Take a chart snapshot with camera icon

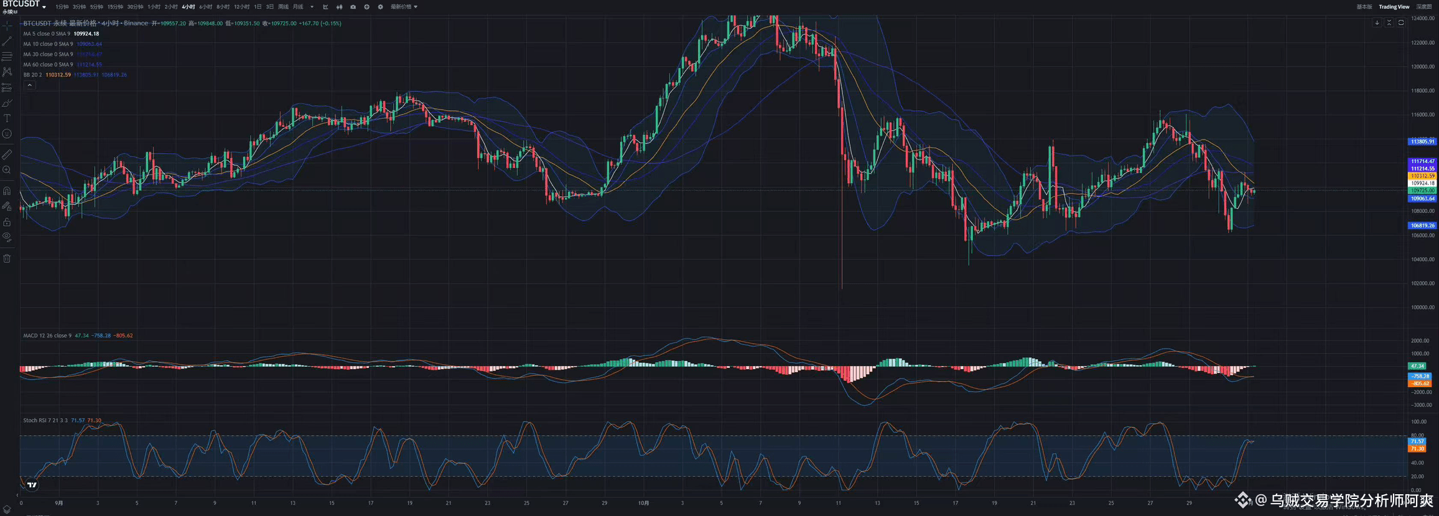[353, 7]
